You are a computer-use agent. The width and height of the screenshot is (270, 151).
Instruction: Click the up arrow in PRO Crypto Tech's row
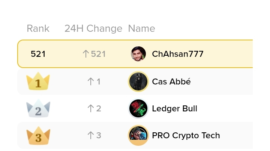[91, 135]
